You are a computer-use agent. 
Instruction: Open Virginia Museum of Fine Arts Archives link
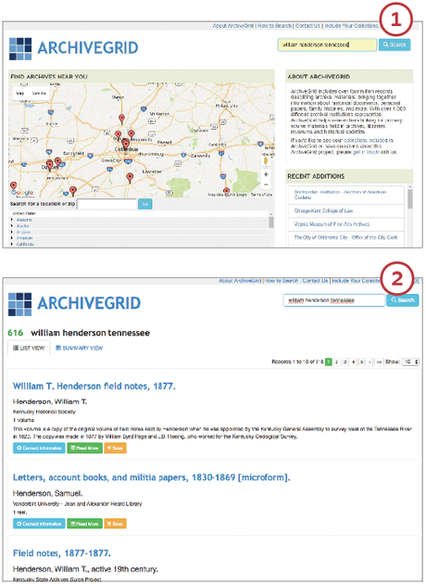pyautogui.click(x=332, y=224)
